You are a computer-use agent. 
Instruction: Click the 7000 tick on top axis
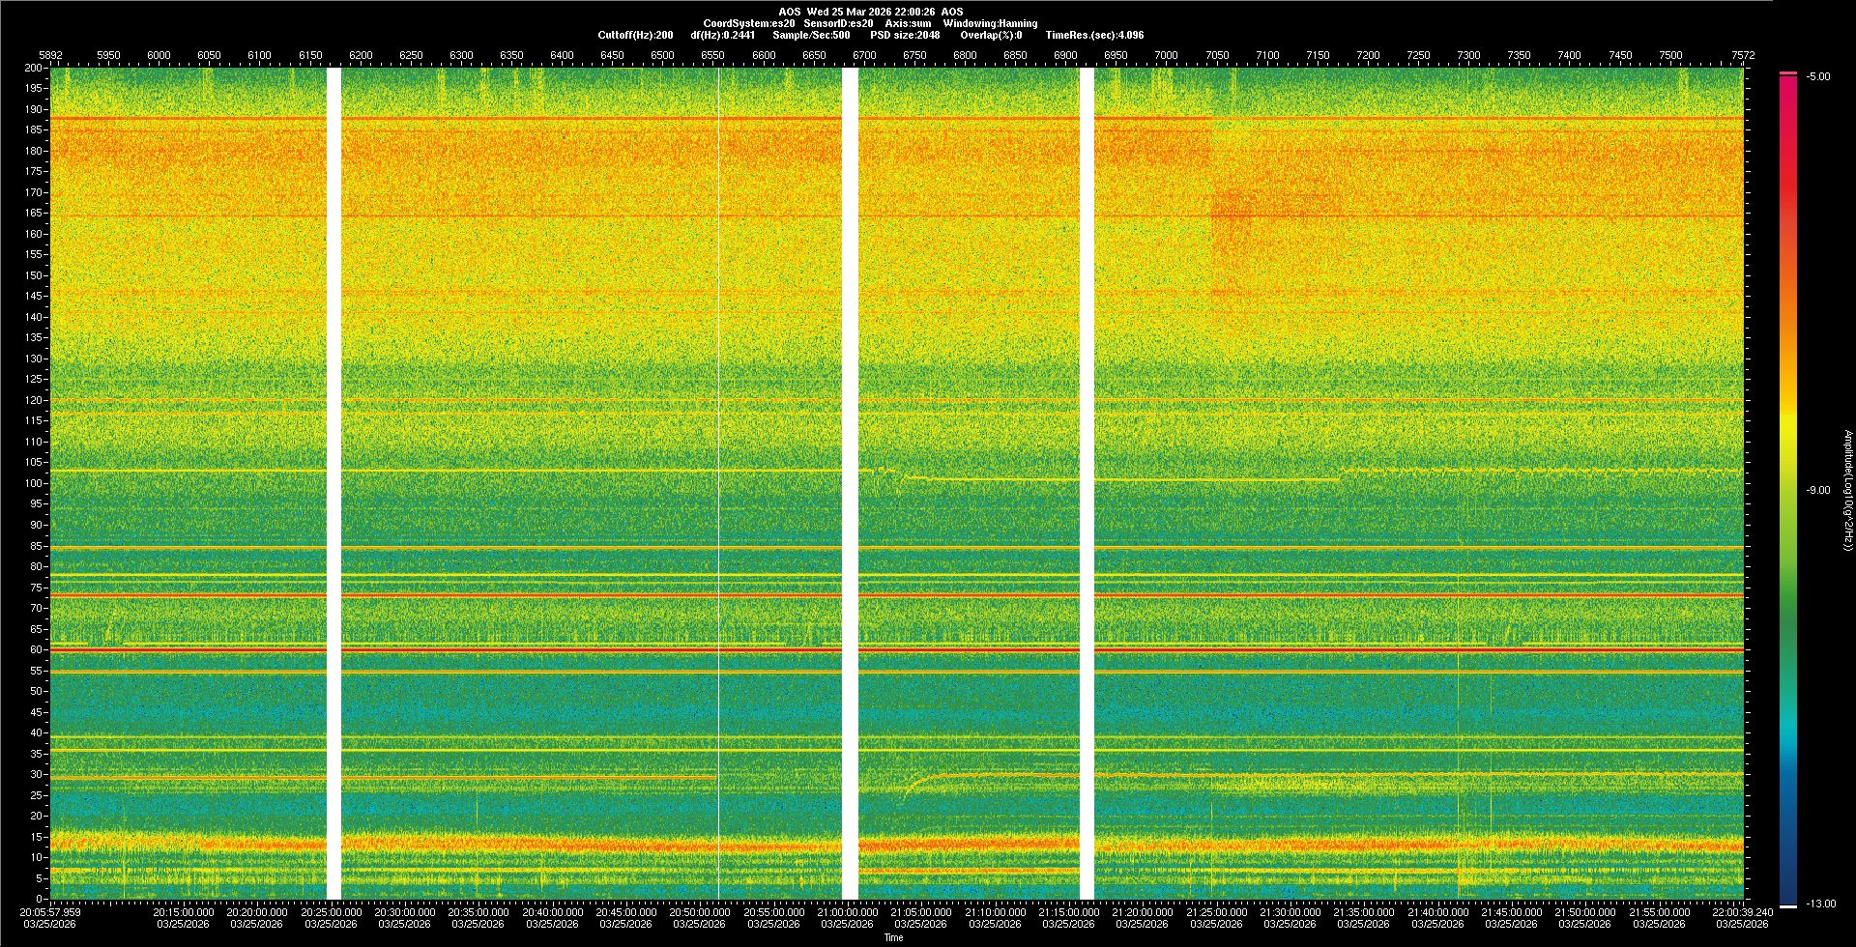pyautogui.click(x=1166, y=55)
